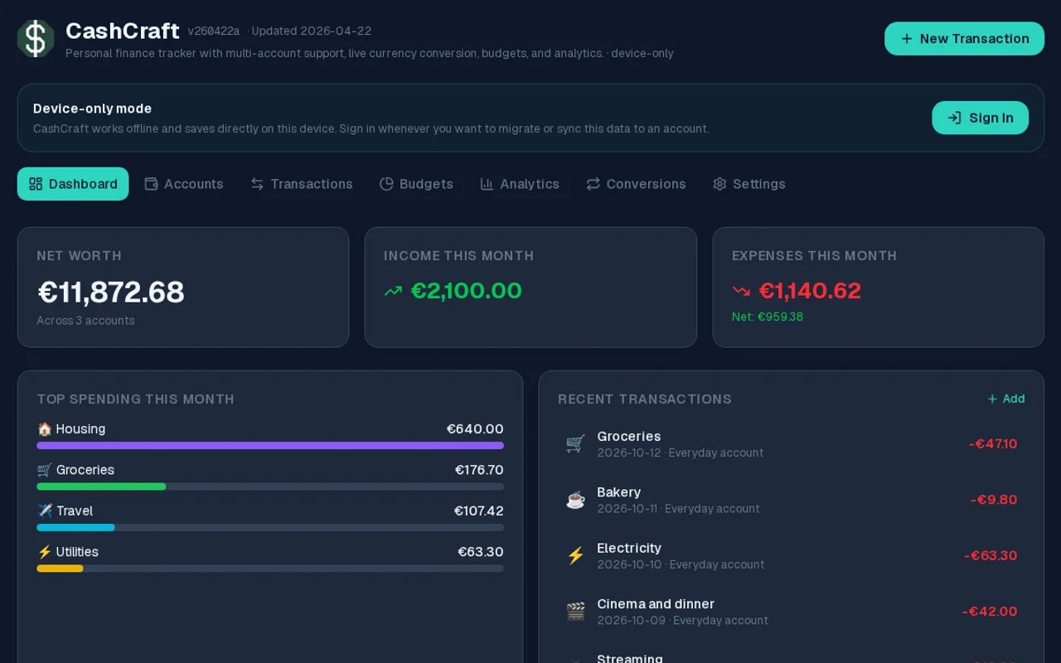Screen dimensions: 1061x663
Task: Click the Sign In button
Action: [980, 118]
